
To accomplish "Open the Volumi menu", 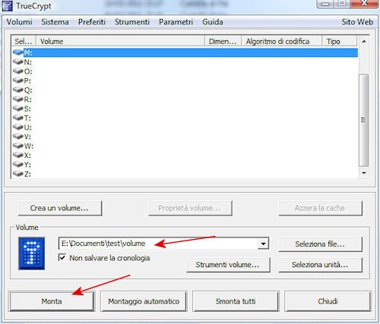I will (x=19, y=22).
